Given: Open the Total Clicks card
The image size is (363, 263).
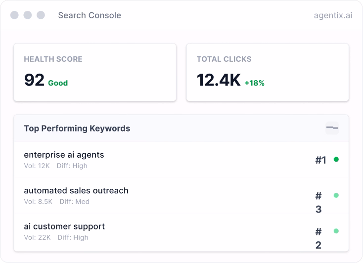Looking at the screenshot, I should point(267,72).
